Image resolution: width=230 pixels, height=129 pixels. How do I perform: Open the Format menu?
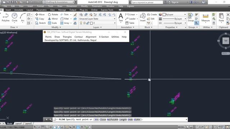tap(41, 6)
